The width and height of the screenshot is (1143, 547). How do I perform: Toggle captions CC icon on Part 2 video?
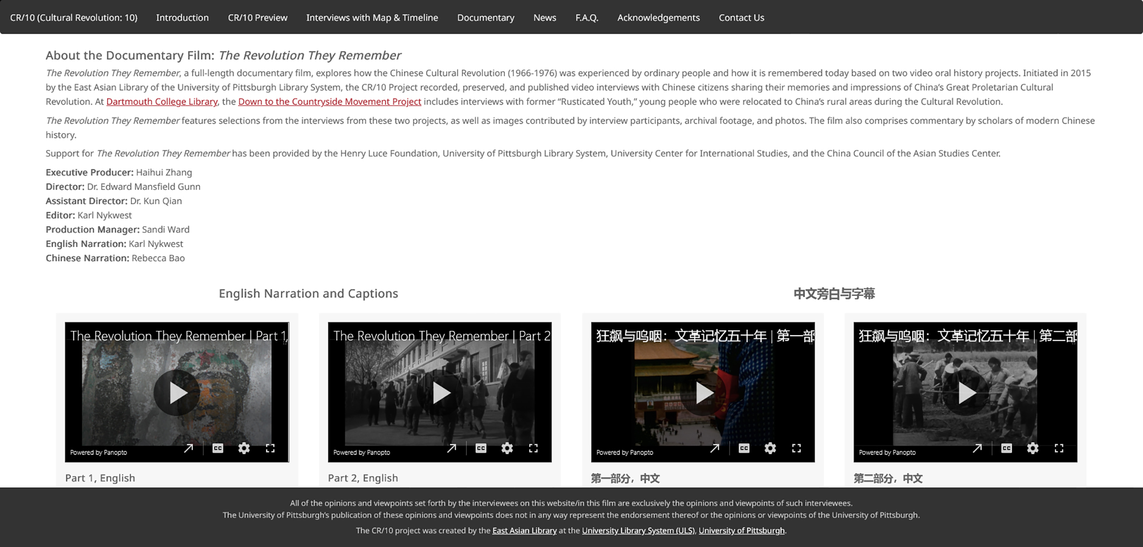coord(481,448)
